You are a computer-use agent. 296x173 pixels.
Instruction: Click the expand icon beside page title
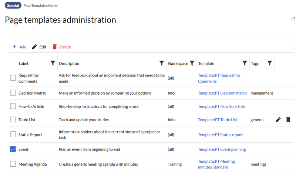coord(293,19)
